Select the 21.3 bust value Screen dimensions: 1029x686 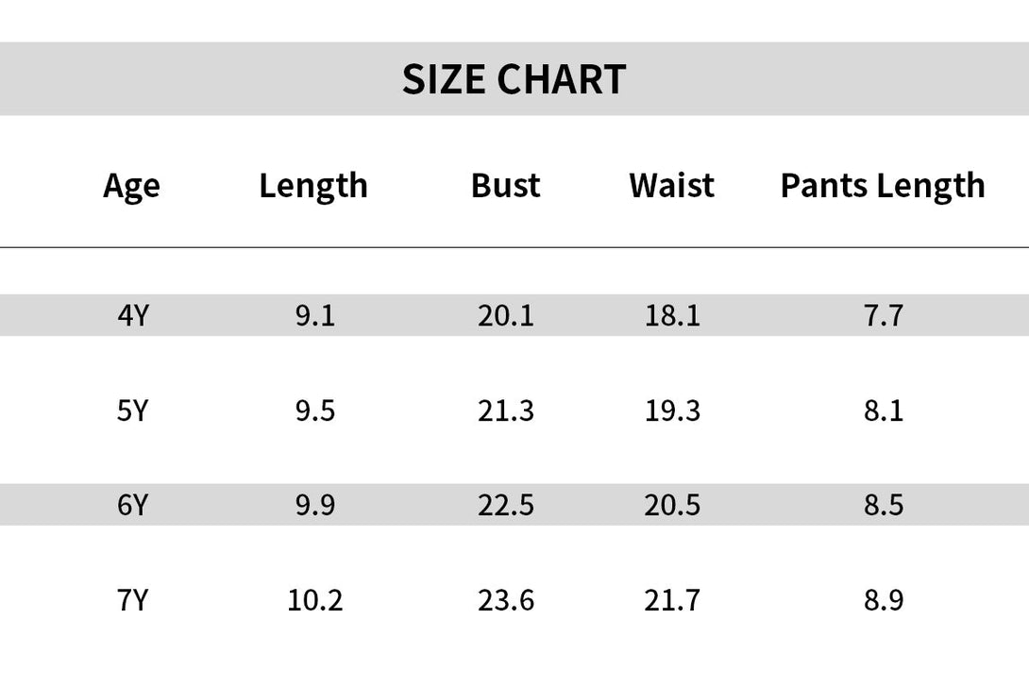[x=506, y=410]
